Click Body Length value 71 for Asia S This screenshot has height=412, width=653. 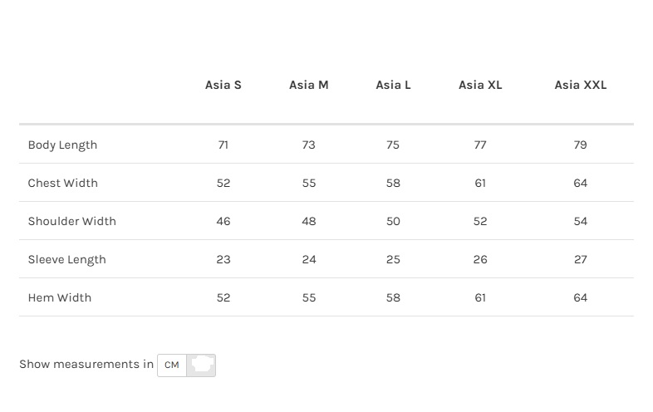coord(223,145)
